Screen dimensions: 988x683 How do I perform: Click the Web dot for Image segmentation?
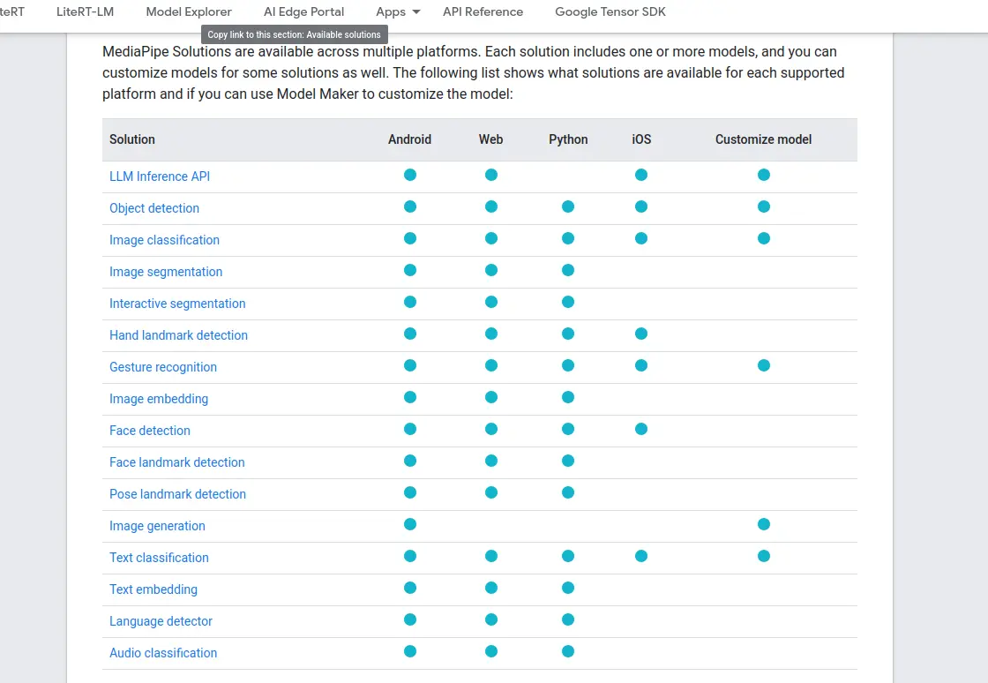pos(491,270)
